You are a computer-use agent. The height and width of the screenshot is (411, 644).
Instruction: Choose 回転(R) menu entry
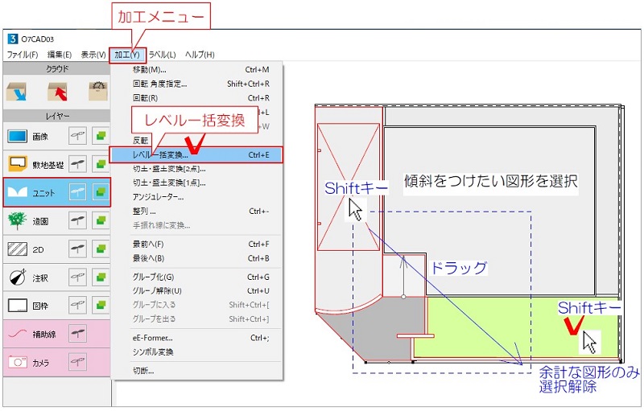click(x=197, y=98)
